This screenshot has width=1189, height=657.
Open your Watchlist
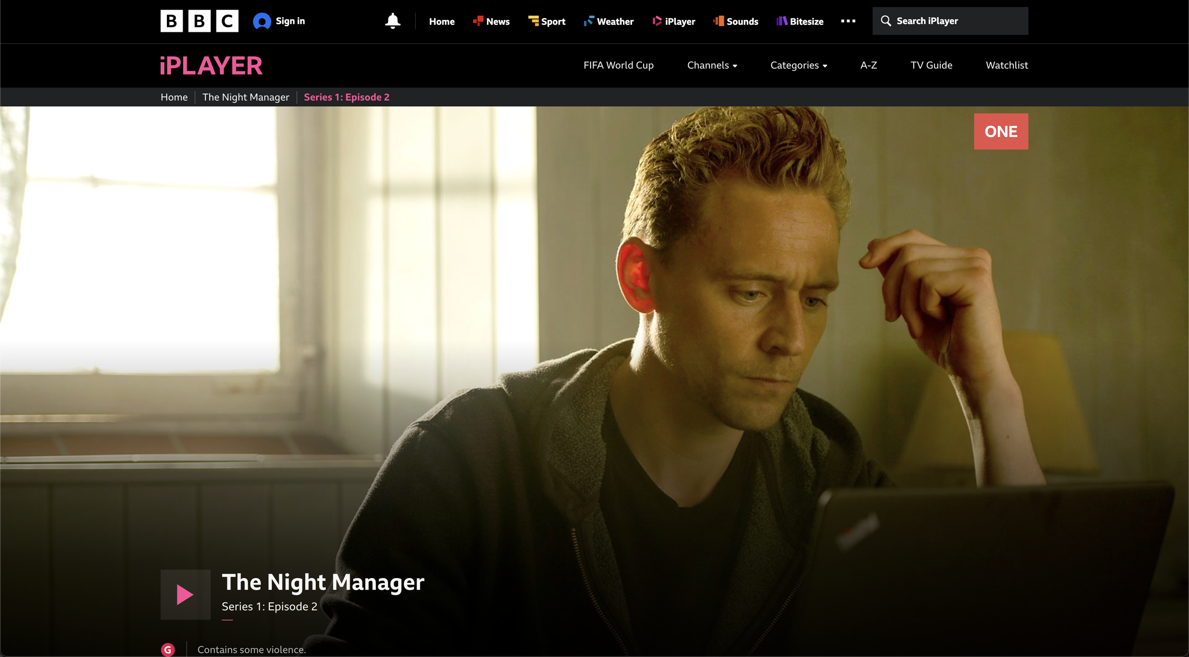tap(1007, 65)
